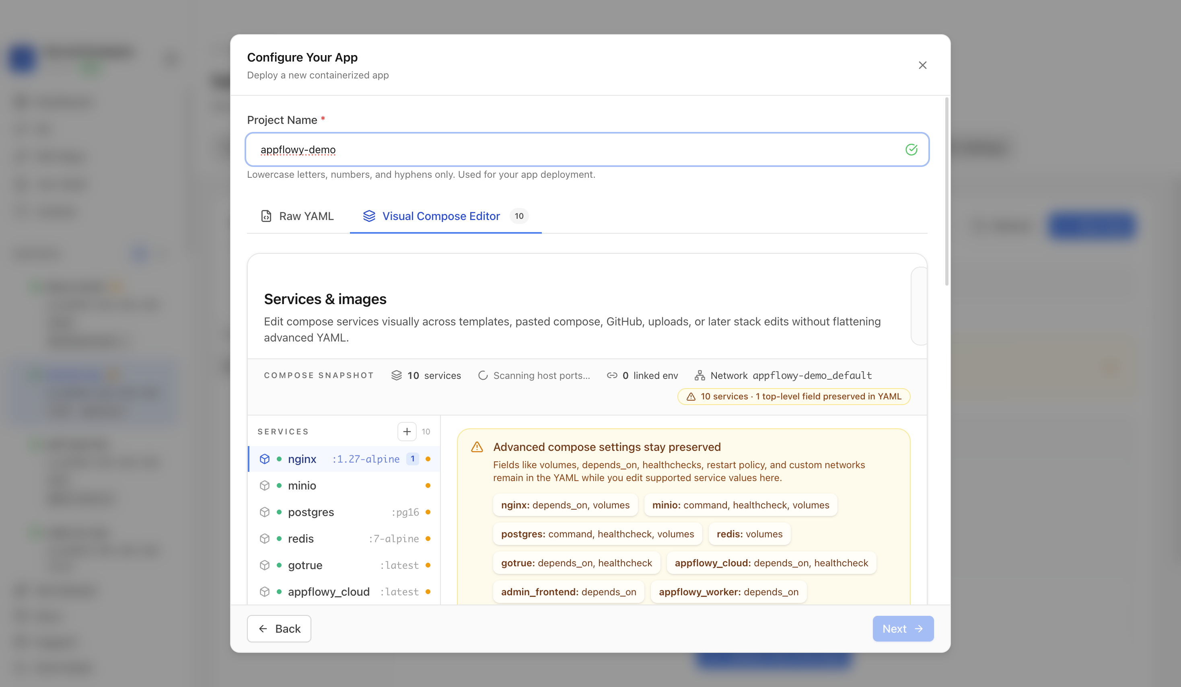Click the 'redis: volumes' chip
Image resolution: width=1181 pixels, height=687 pixels.
tap(749, 534)
